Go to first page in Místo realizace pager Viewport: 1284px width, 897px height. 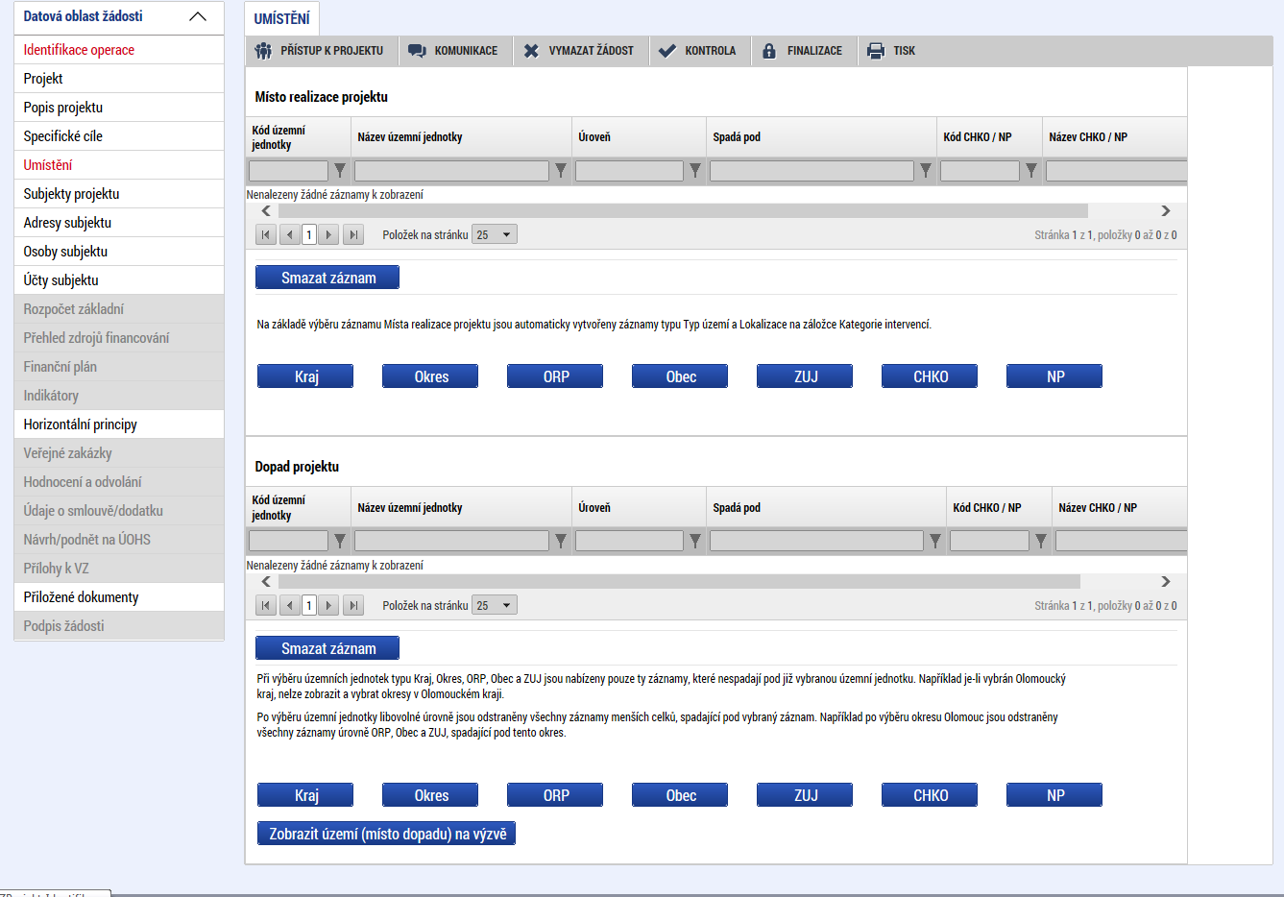[266, 234]
